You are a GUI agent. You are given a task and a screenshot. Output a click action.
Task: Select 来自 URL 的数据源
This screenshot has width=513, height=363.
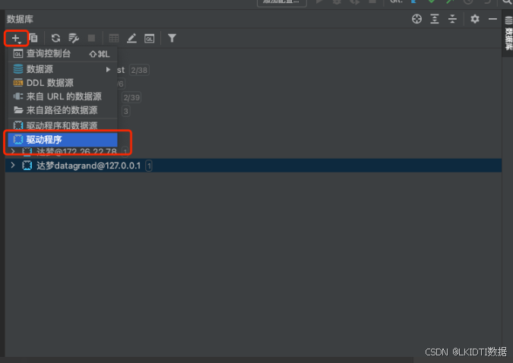62,96
